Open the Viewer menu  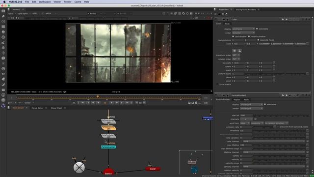tap(57, 2)
